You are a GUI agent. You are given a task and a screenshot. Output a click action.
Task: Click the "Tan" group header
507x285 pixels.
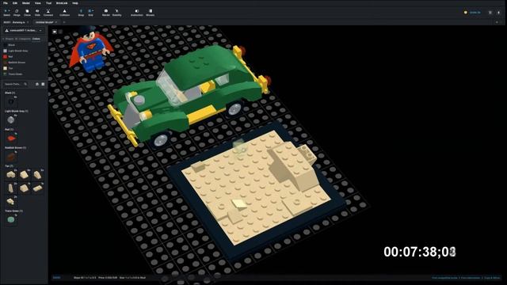[x=9, y=165]
